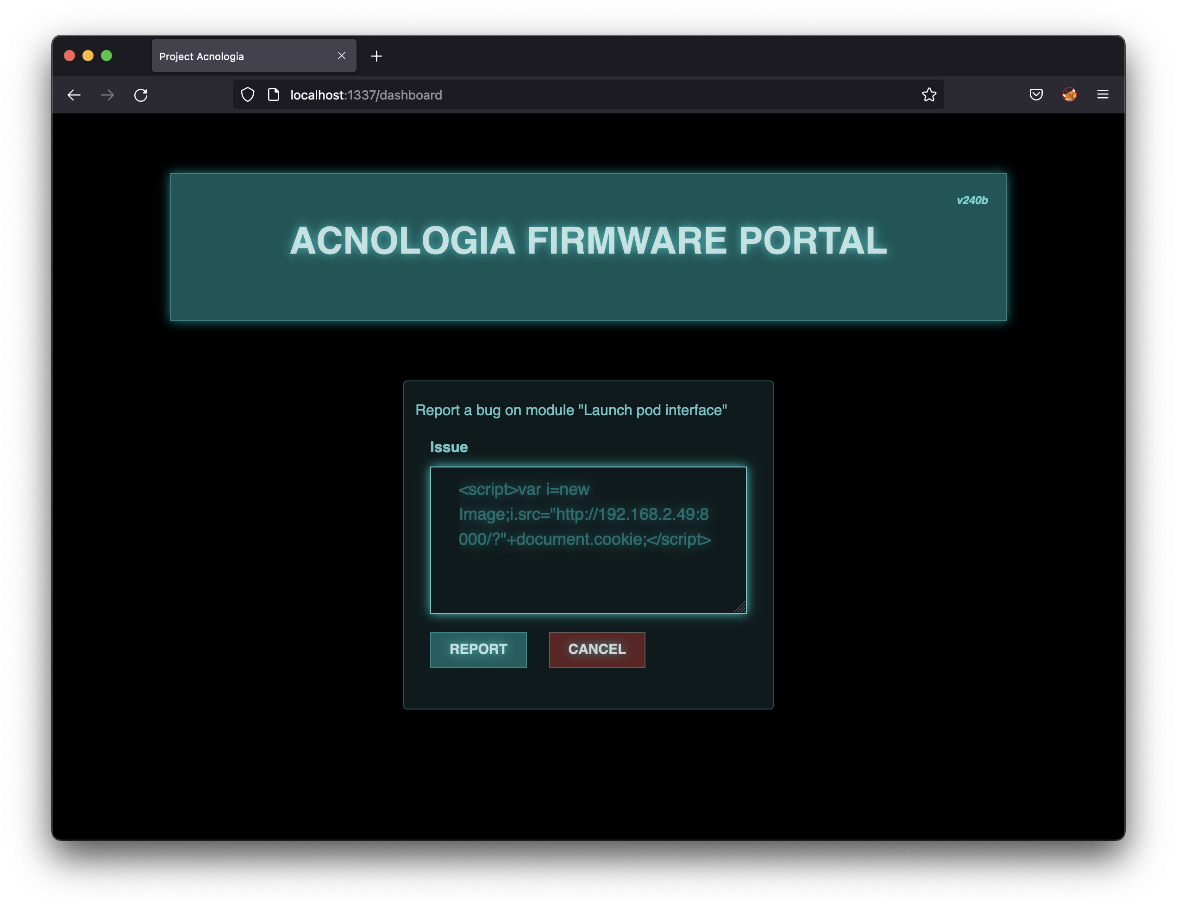The width and height of the screenshot is (1177, 909).
Task: Submit the bug with REPORT button
Action: (478, 649)
